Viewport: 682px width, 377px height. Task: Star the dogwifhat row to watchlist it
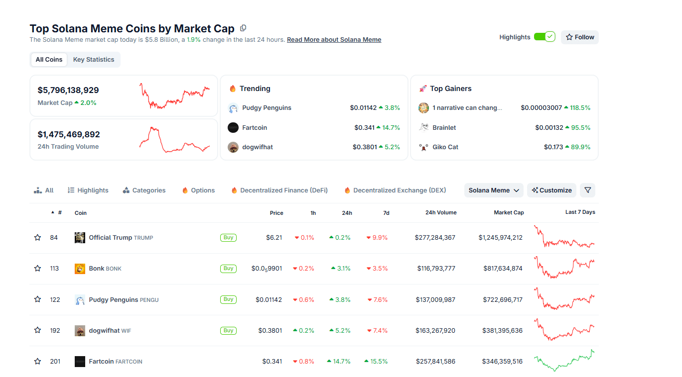coord(37,330)
